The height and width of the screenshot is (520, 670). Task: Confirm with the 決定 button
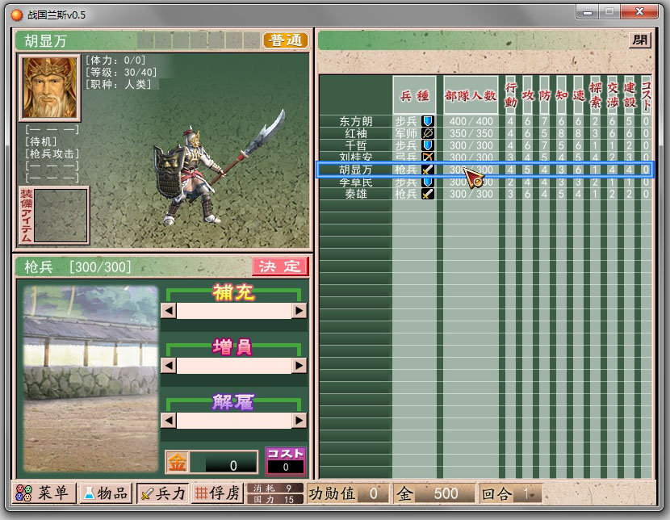[279, 266]
